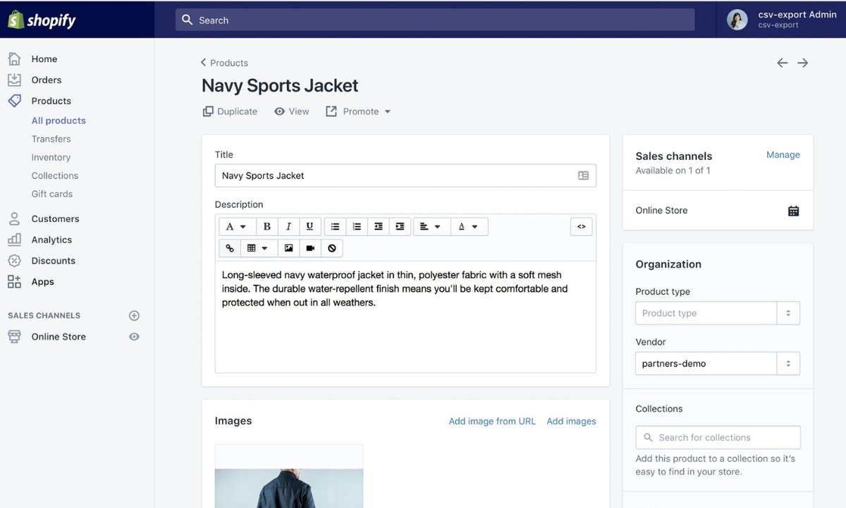Insert a link in description
The width and height of the screenshot is (846, 508).
point(230,248)
